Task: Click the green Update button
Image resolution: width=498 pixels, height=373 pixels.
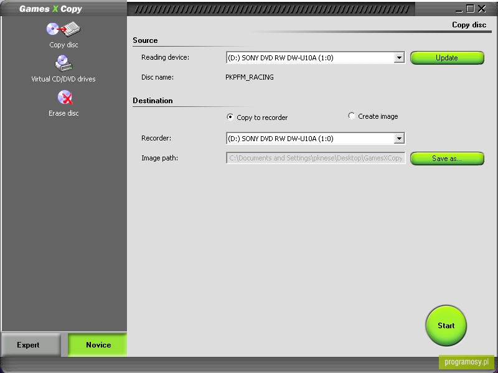Action: [x=447, y=58]
